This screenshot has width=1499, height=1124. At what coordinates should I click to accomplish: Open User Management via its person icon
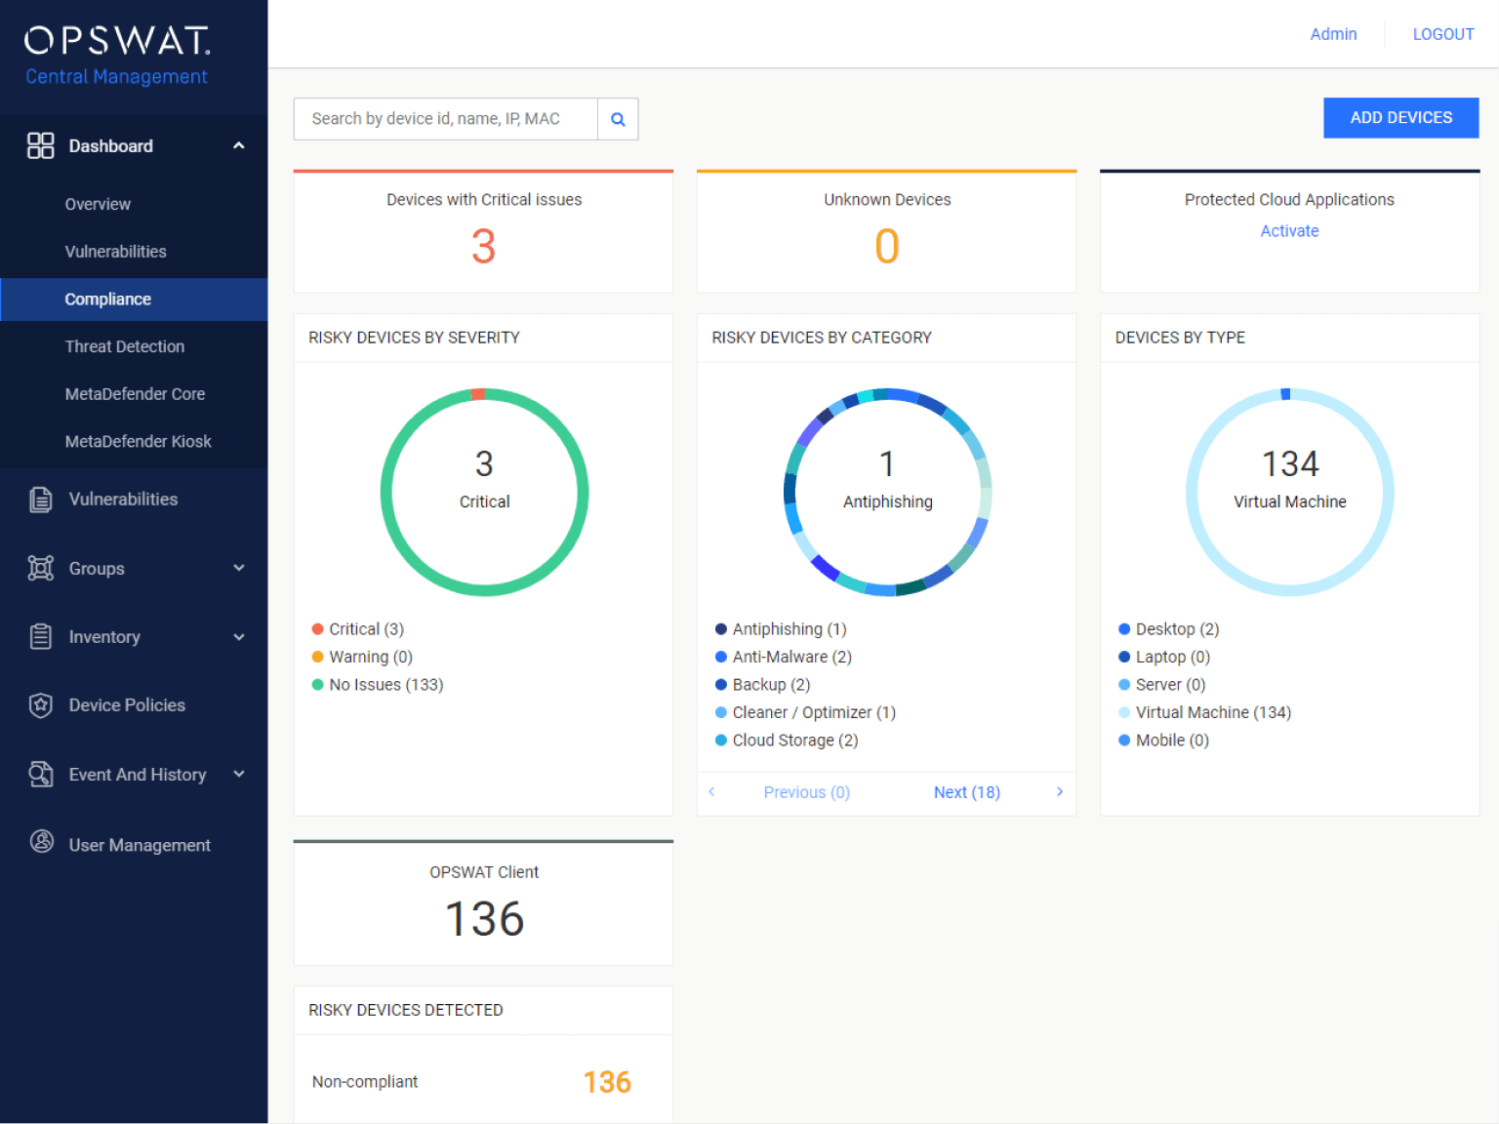pos(40,844)
